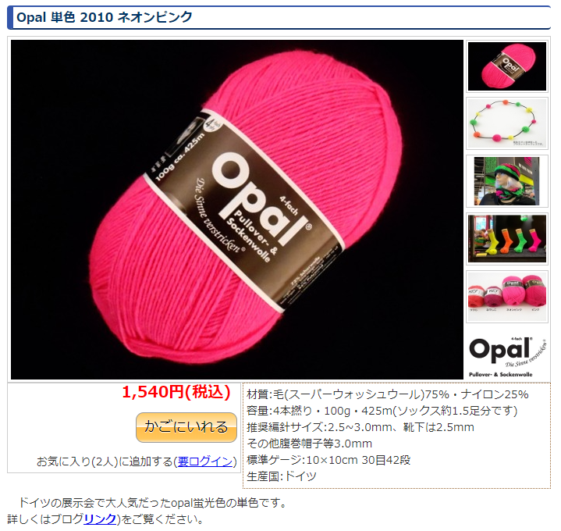Click the Opal 単色 2010 ネオンピンク title
The image size is (561, 531).
(x=105, y=17)
